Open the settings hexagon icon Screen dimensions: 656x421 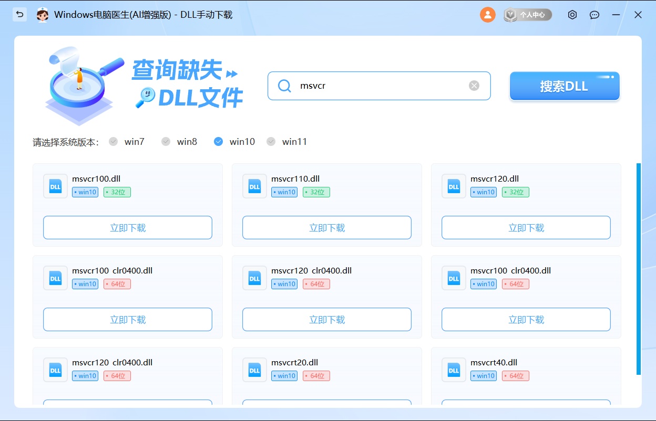(572, 15)
